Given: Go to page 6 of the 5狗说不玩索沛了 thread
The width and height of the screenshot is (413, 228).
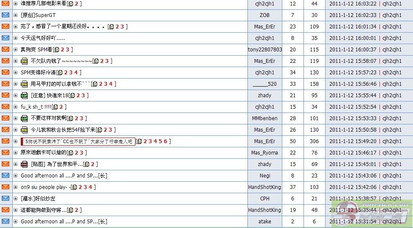Looking at the screenshot, I should click(166, 141).
